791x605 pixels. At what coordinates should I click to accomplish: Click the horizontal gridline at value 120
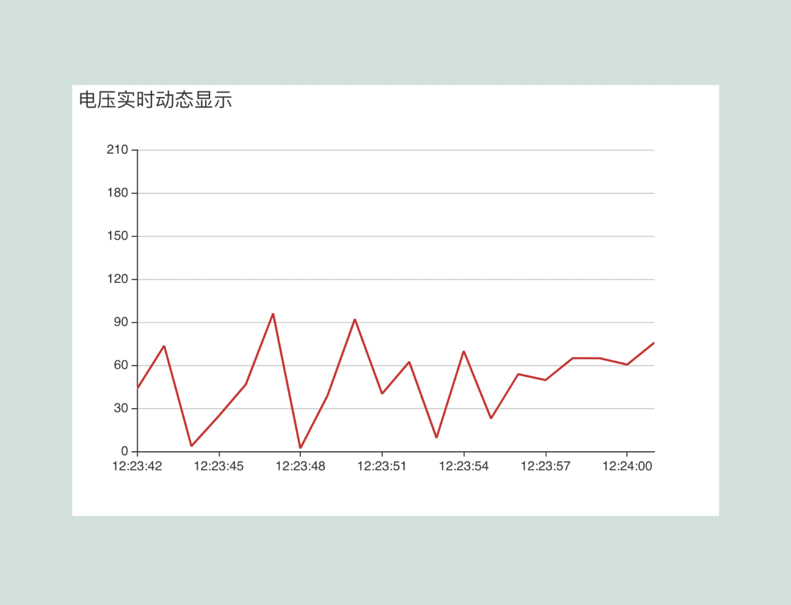(395, 278)
